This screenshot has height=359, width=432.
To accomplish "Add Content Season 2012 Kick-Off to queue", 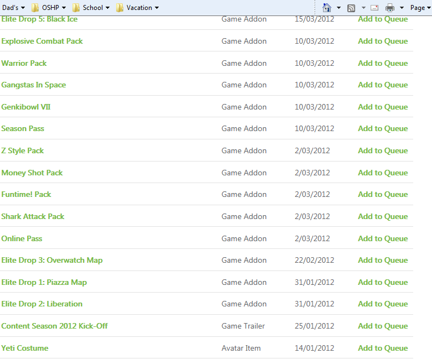I will click(x=383, y=326).
